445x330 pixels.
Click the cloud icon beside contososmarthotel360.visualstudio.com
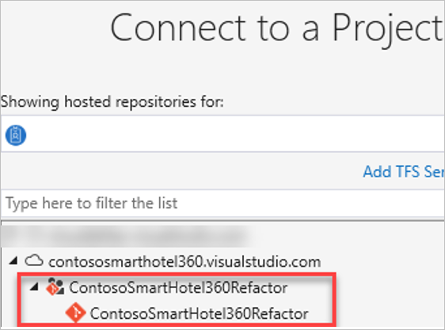coord(34,260)
